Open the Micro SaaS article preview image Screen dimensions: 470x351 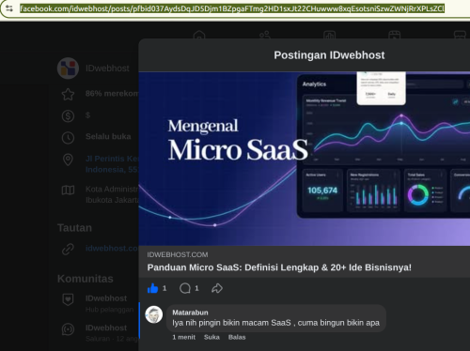[305, 159]
